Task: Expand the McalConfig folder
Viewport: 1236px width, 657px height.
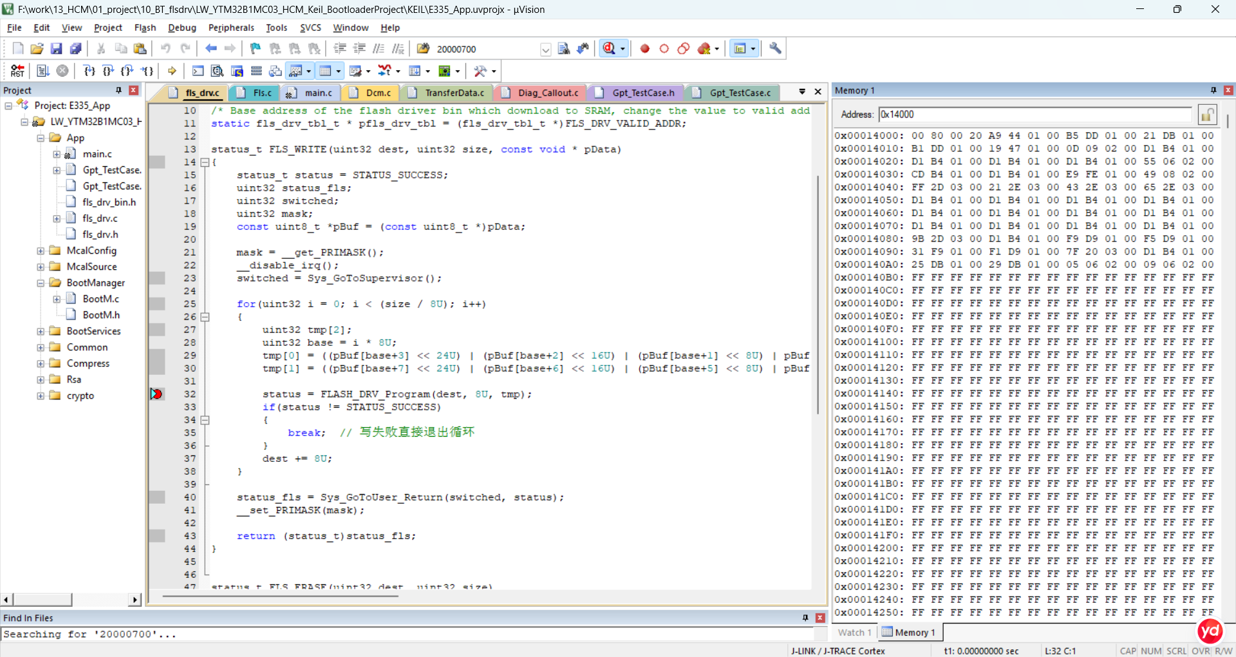Action: coord(41,251)
